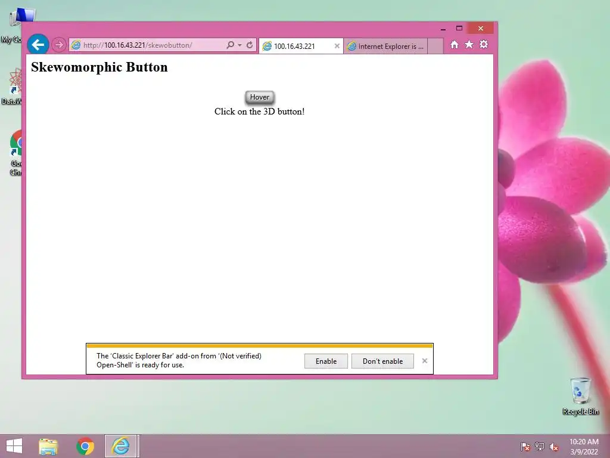The height and width of the screenshot is (458, 610).
Task: Click the forward navigation arrow
Action: click(x=59, y=45)
